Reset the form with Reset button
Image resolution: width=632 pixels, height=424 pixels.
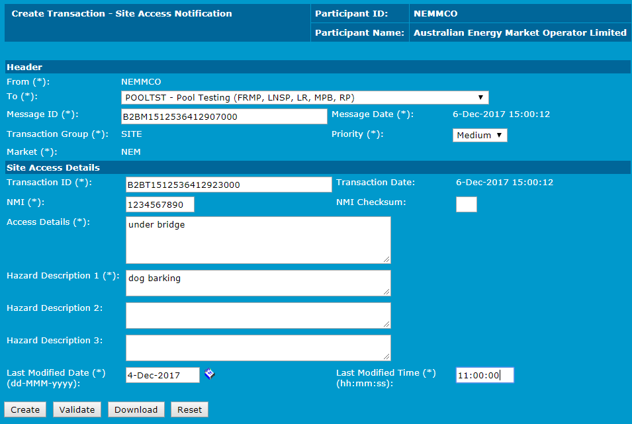pyautogui.click(x=189, y=409)
